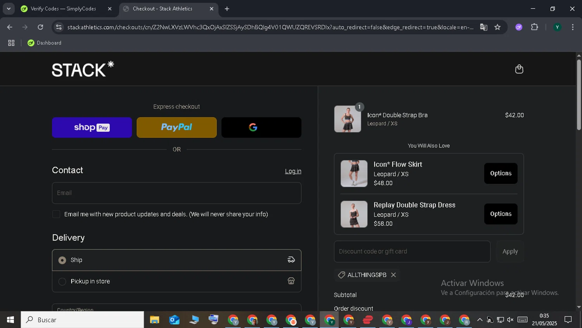582x328 pixels.
Task: Pay with Shop Pay express button
Action: [x=92, y=127]
